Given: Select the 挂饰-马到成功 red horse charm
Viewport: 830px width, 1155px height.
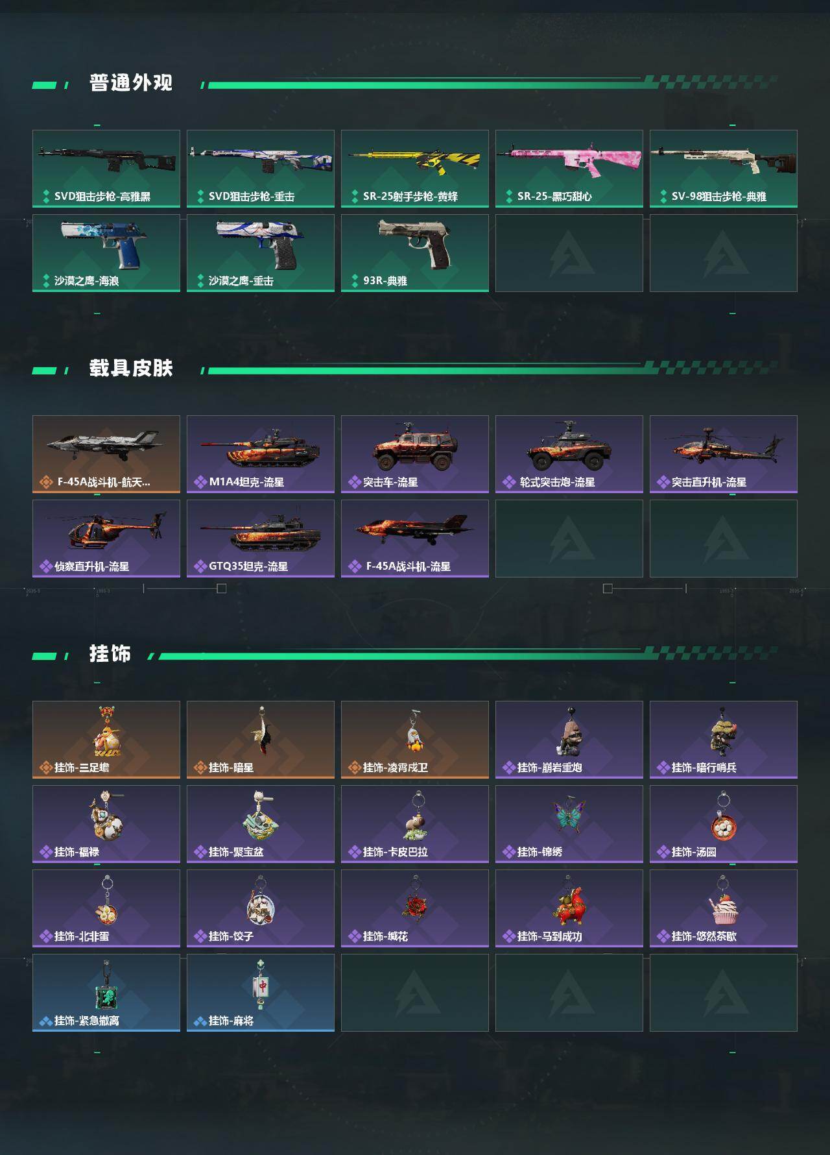Looking at the screenshot, I should [569, 908].
